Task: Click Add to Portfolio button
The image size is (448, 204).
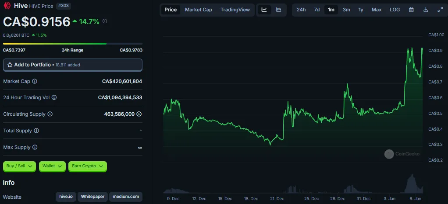Action: pyautogui.click(x=73, y=65)
